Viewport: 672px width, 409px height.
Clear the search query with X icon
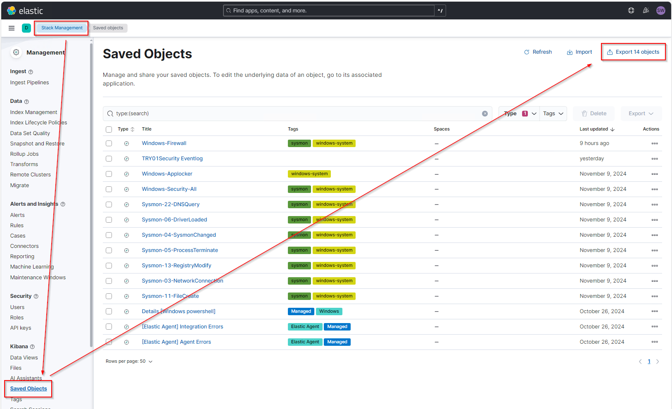[x=485, y=114]
